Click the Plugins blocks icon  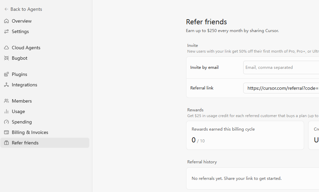(x=6, y=74)
